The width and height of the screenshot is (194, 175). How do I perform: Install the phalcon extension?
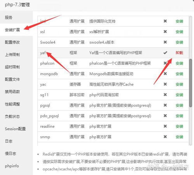(x=179, y=63)
